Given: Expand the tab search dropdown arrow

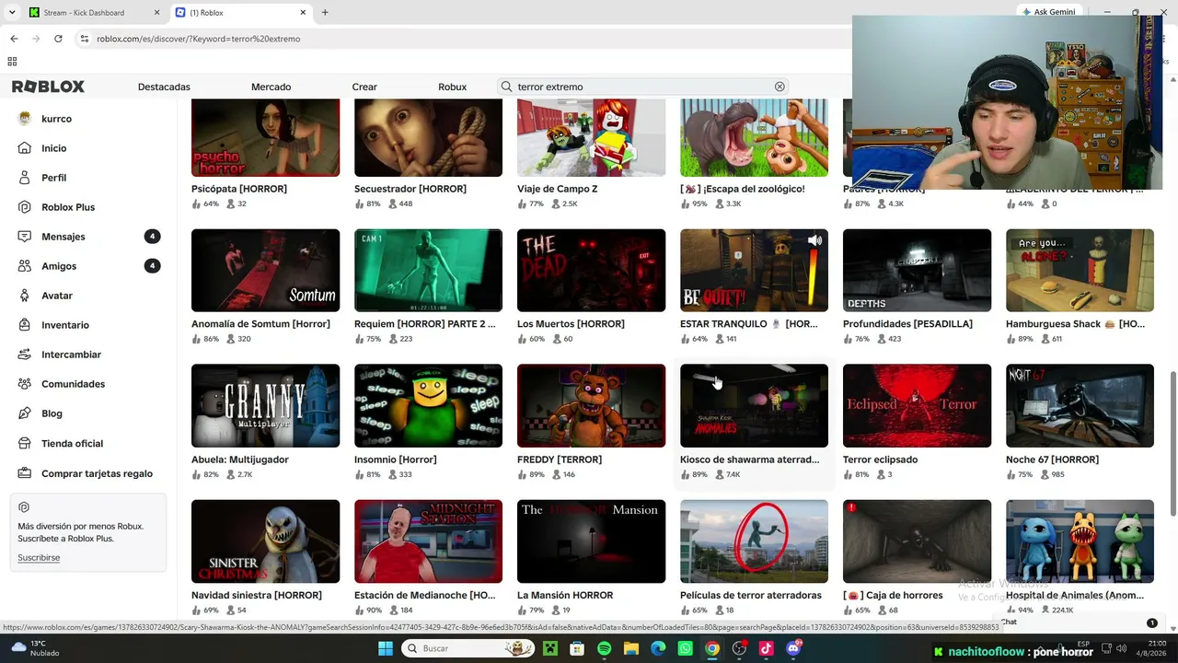Looking at the screenshot, I should click(12, 13).
